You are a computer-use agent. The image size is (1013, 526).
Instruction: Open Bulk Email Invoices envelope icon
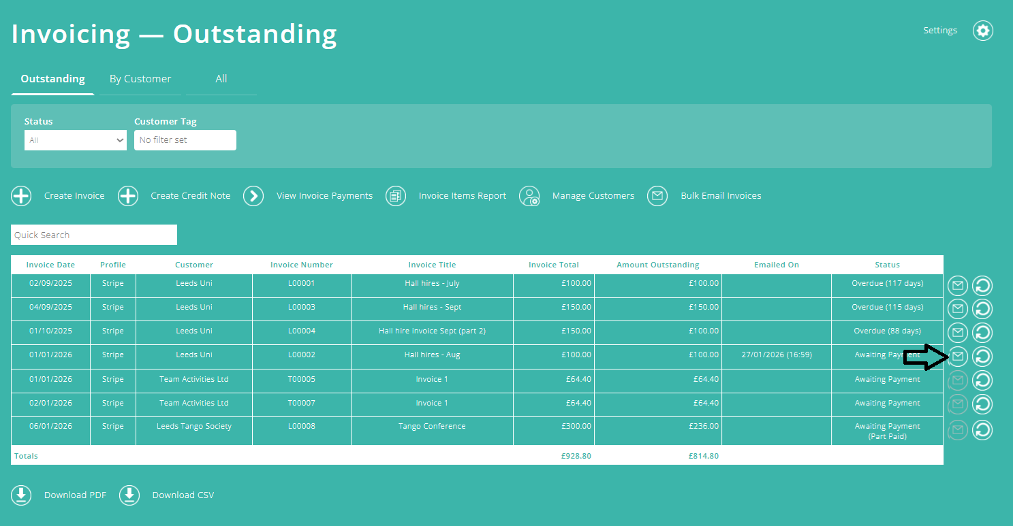pos(657,196)
